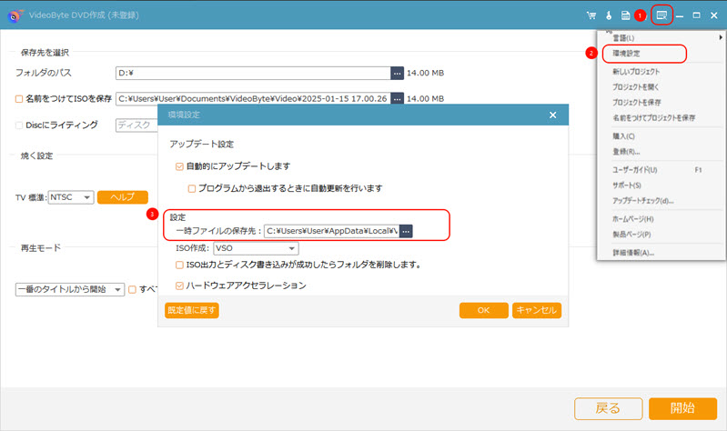The image size is (727, 431).
Task: Toggle ハードウェアアクセラレーション checkbox
Action: tap(179, 286)
